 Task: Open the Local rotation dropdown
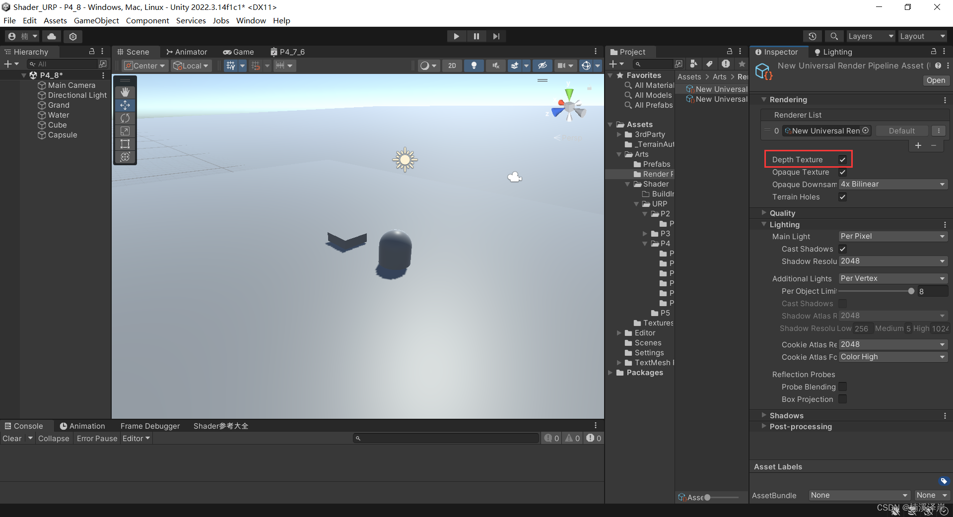[191, 65]
